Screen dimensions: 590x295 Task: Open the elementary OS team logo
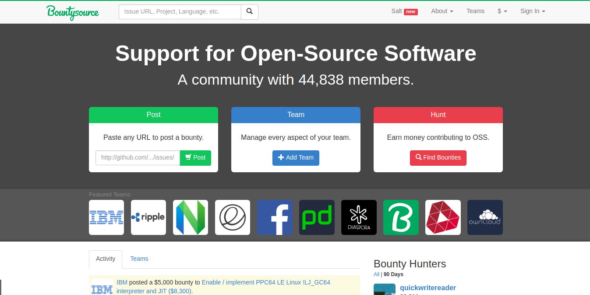tap(233, 217)
